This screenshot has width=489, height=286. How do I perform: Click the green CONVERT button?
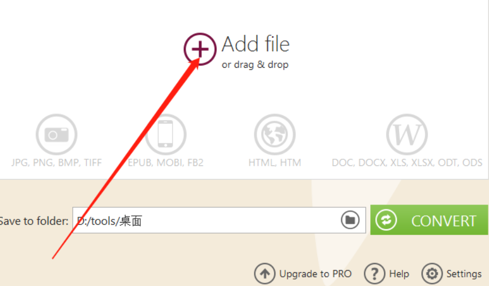coord(429,220)
